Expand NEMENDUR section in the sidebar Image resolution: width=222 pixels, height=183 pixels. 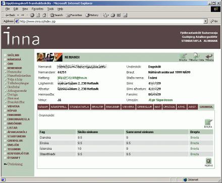15,68
